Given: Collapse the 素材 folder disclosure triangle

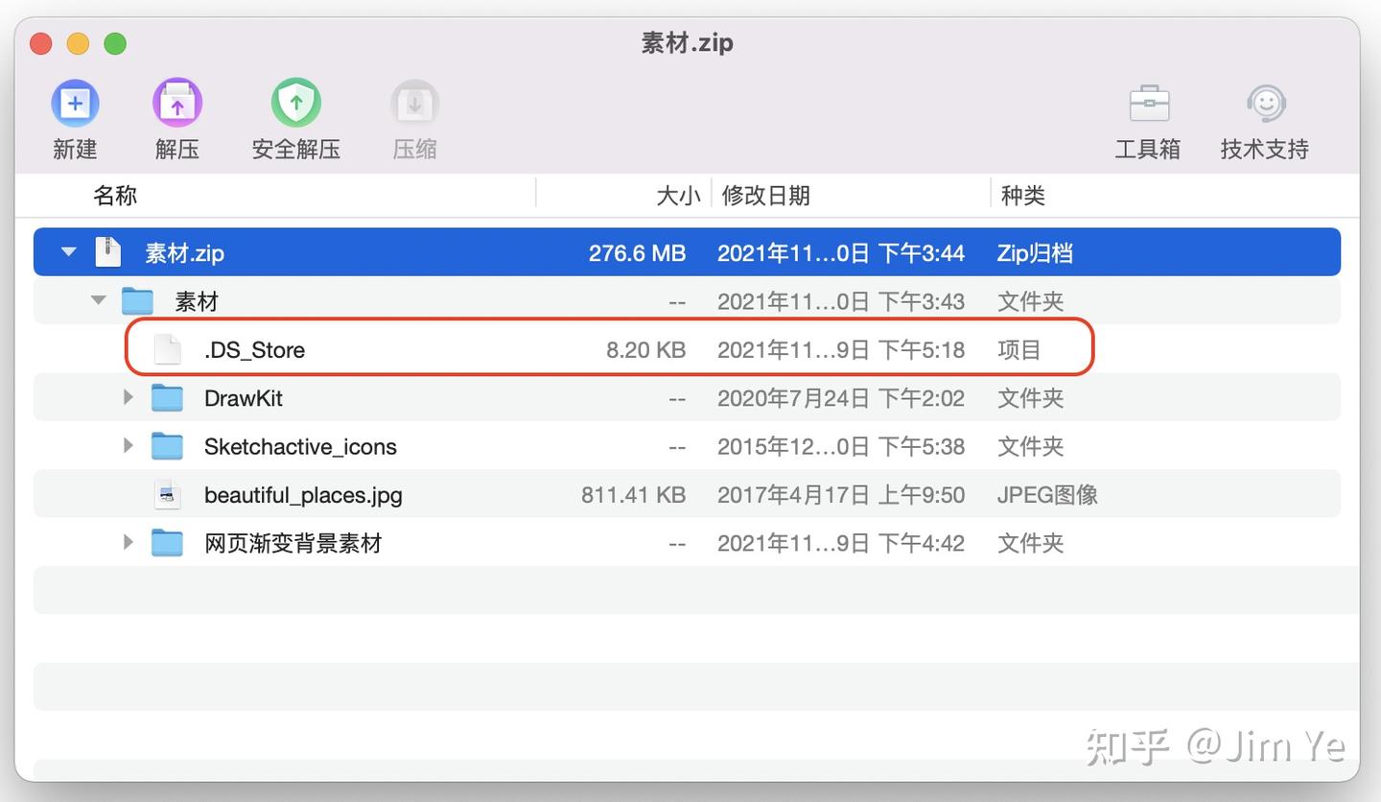Looking at the screenshot, I should point(97,299).
